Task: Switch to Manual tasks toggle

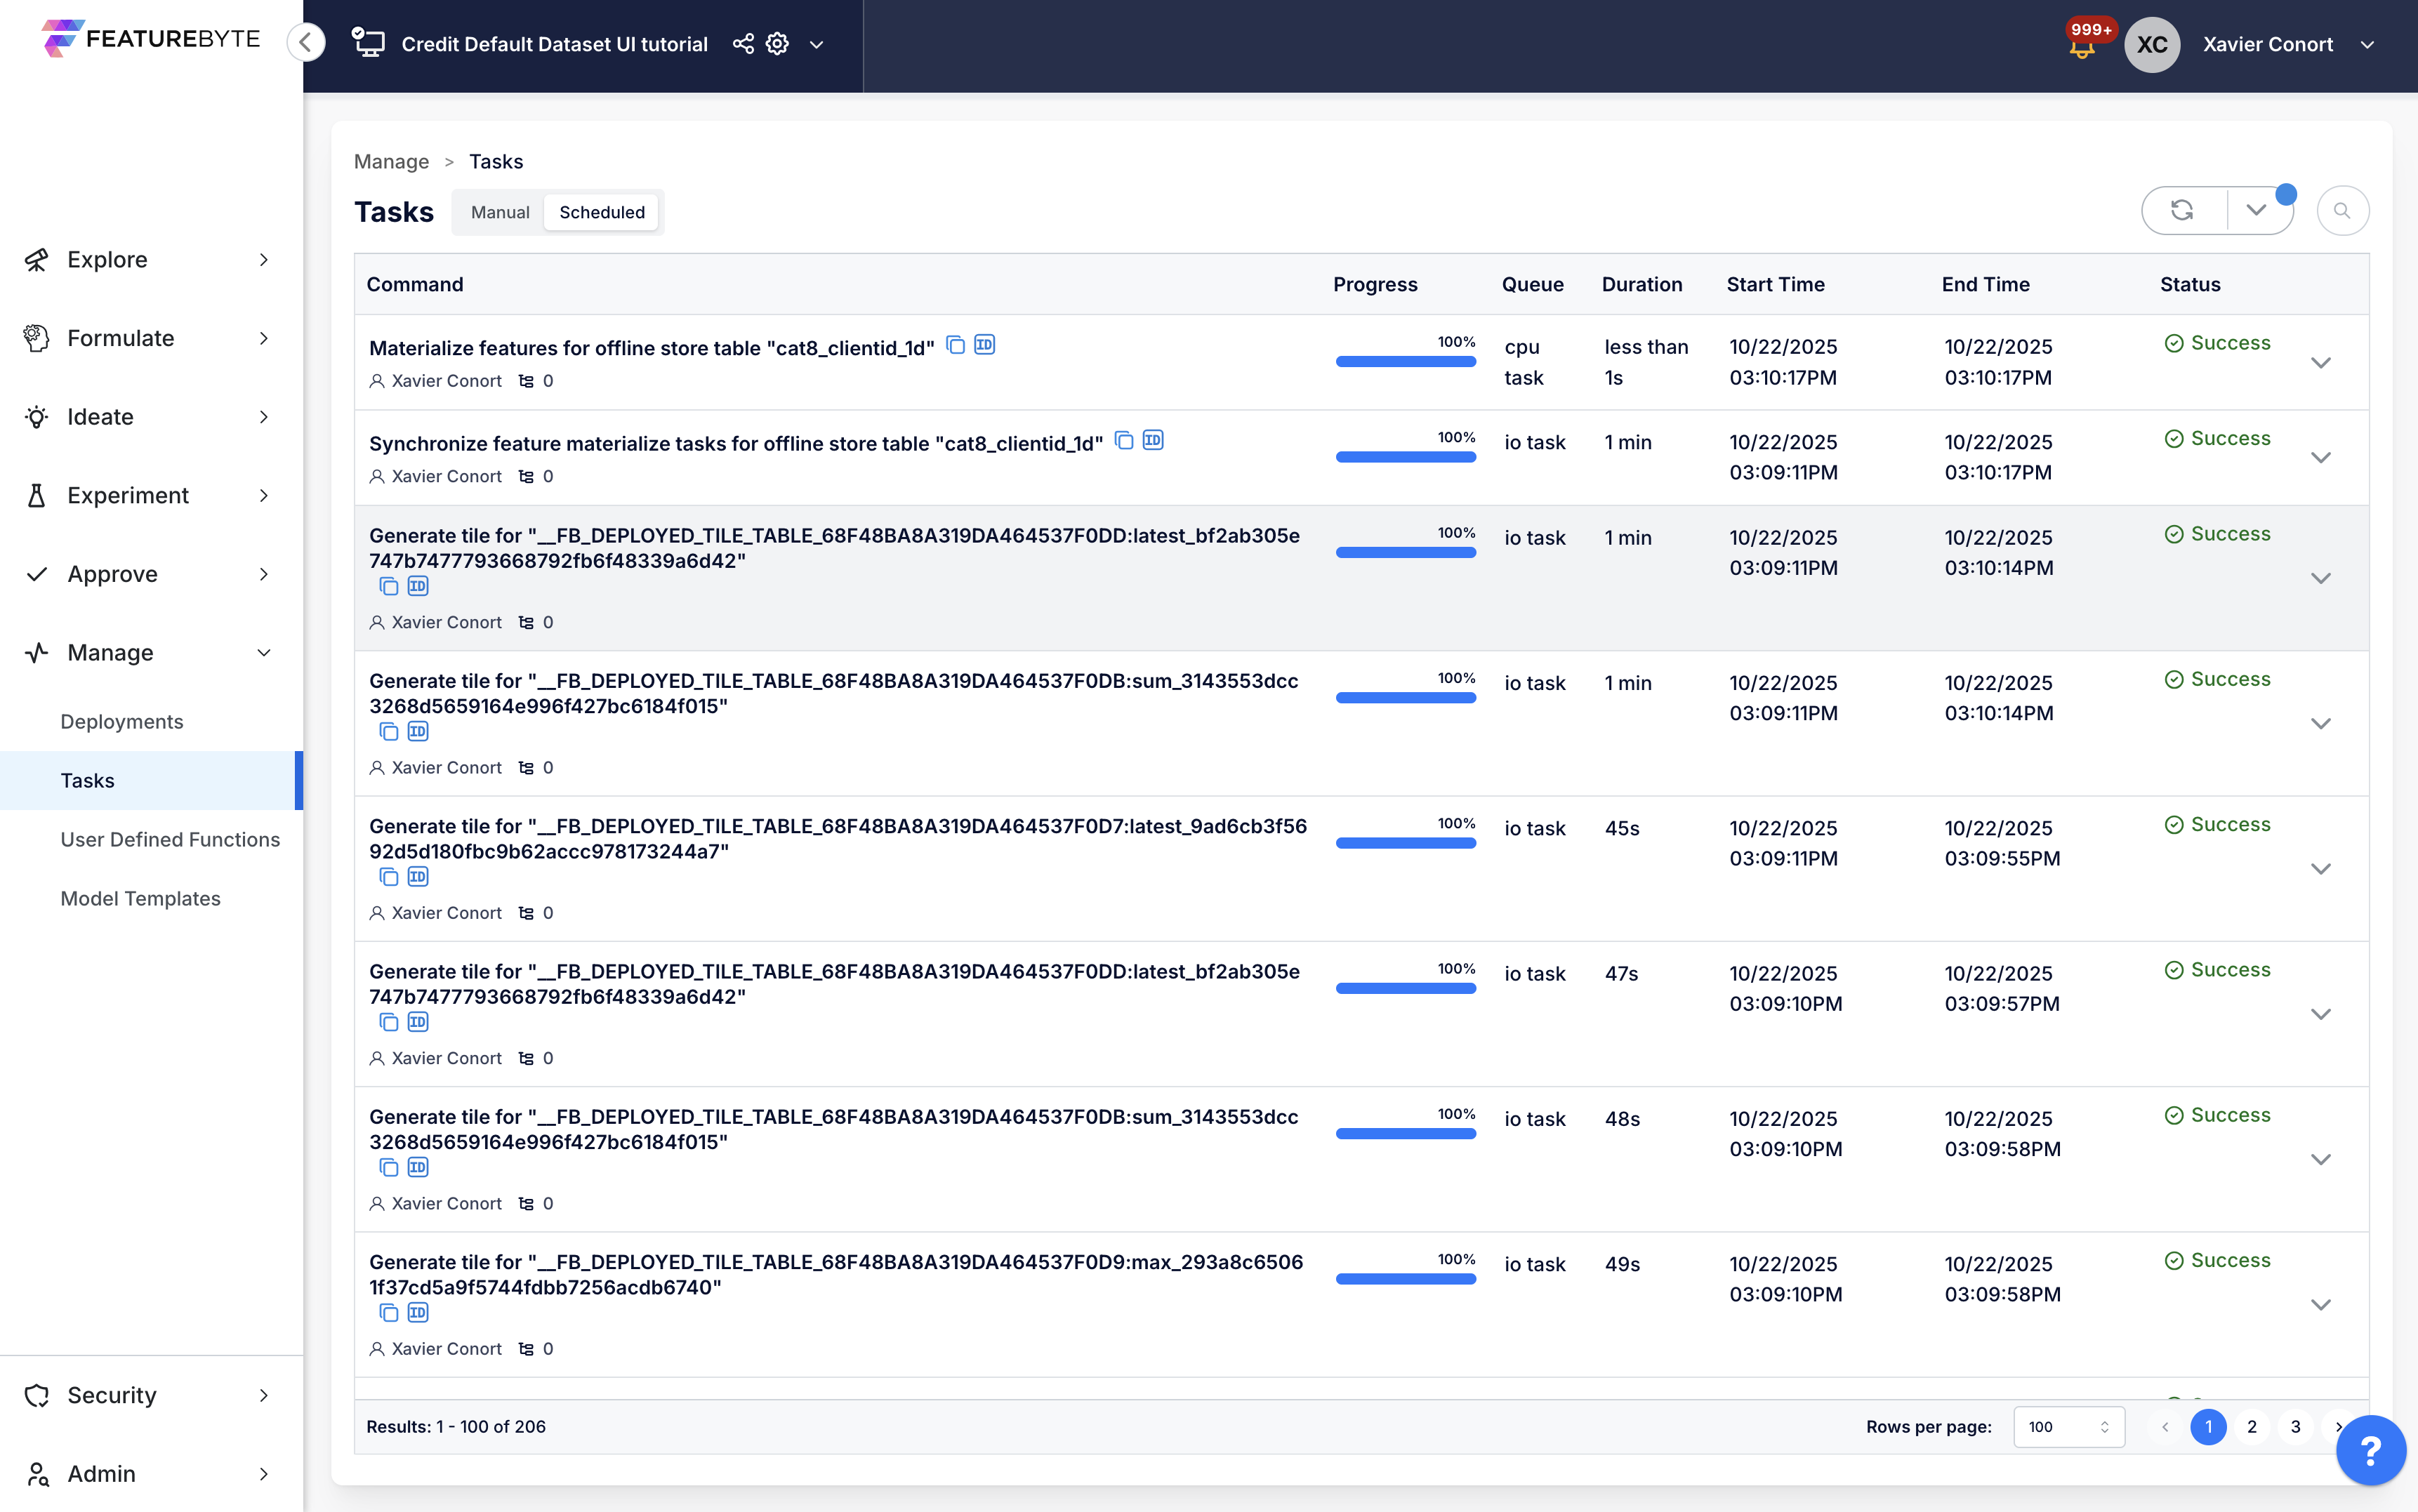Action: (x=500, y=212)
